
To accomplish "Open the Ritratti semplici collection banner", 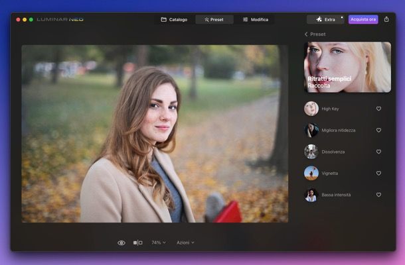I will (x=347, y=67).
